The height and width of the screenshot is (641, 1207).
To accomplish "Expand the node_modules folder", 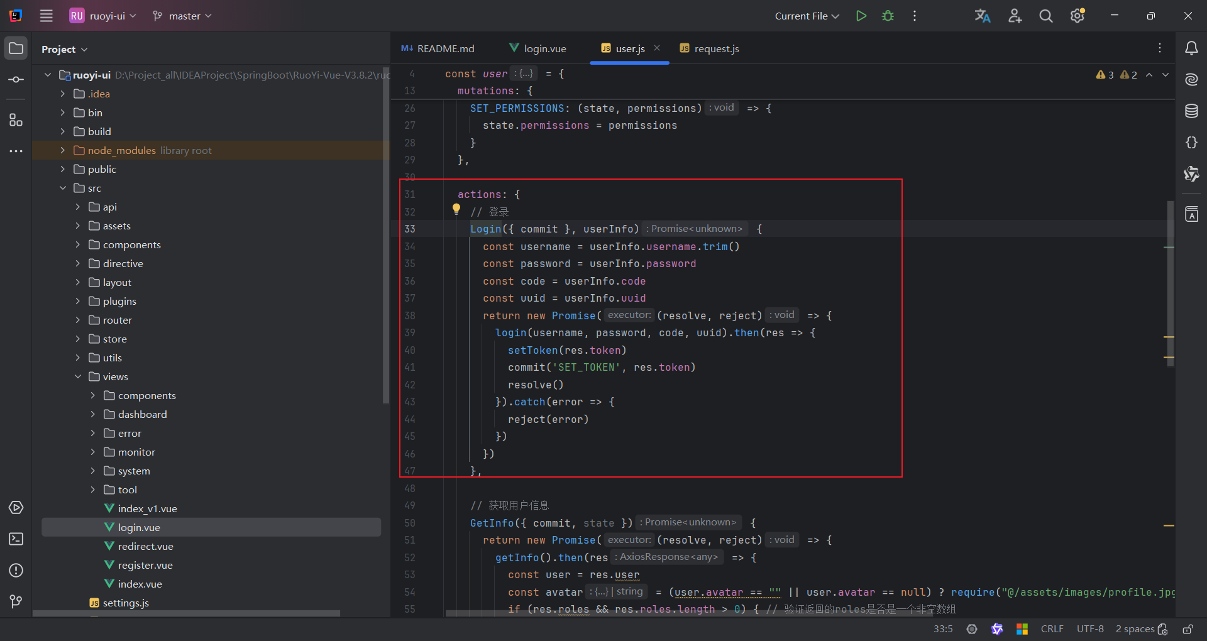I will pyautogui.click(x=62, y=150).
